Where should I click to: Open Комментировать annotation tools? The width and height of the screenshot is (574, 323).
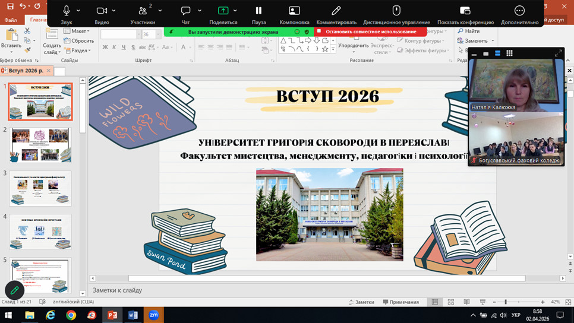click(336, 11)
